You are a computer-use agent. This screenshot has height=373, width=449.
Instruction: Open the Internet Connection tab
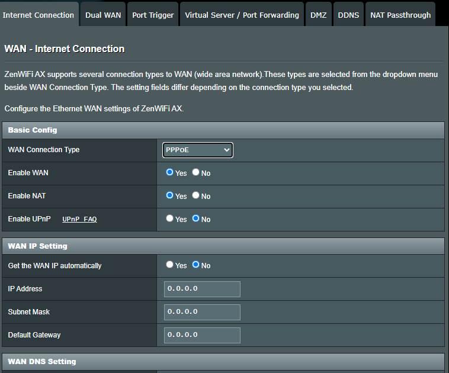[39, 15]
